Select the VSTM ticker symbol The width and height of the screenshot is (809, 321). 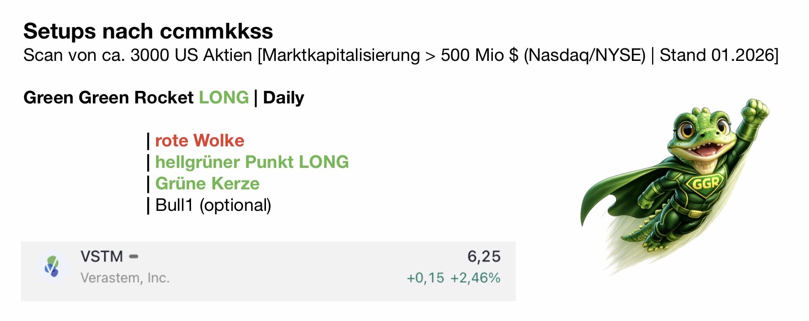pyautogui.click(x=102, y=257)
